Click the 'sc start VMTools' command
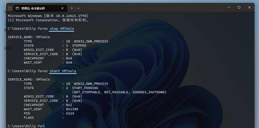259x128 pixels. click(61, 71)
